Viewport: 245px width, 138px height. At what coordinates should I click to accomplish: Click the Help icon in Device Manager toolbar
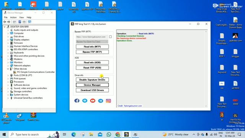(20, 22)
